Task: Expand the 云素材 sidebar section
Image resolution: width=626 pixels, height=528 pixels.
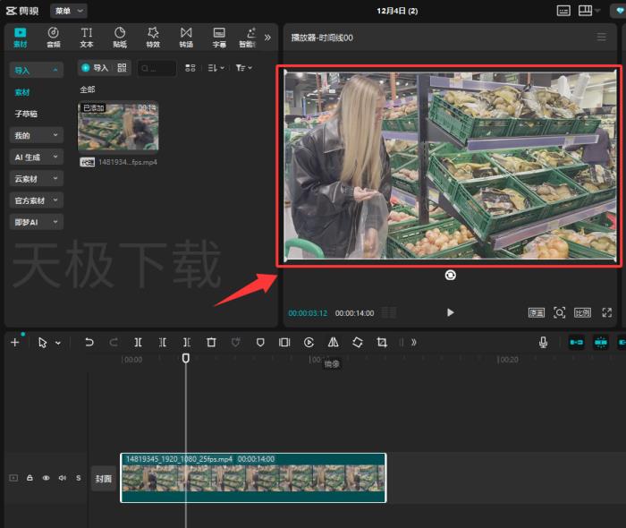Action: tap(36, 178)
